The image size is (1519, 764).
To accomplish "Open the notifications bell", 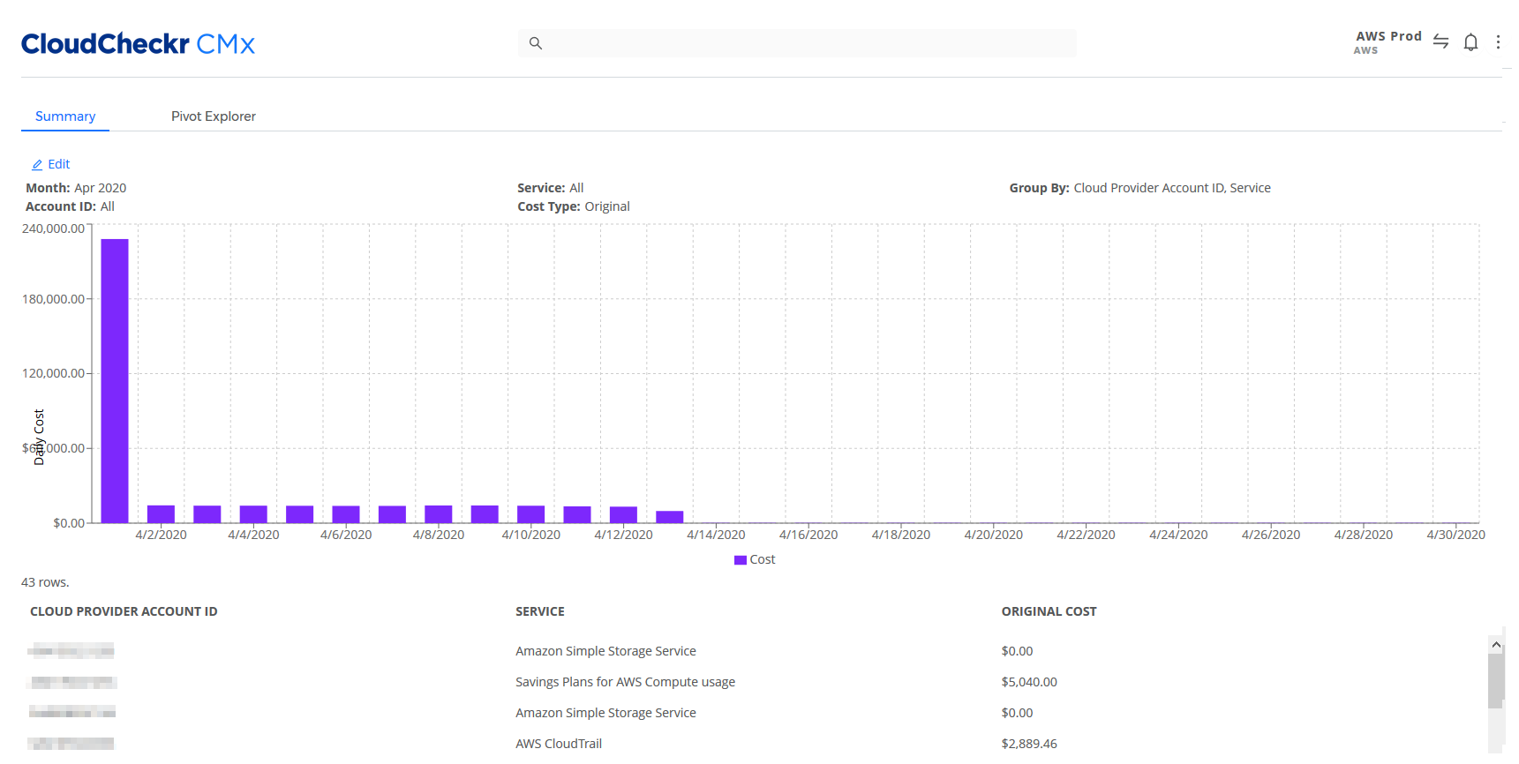I will coord(1470,41).
